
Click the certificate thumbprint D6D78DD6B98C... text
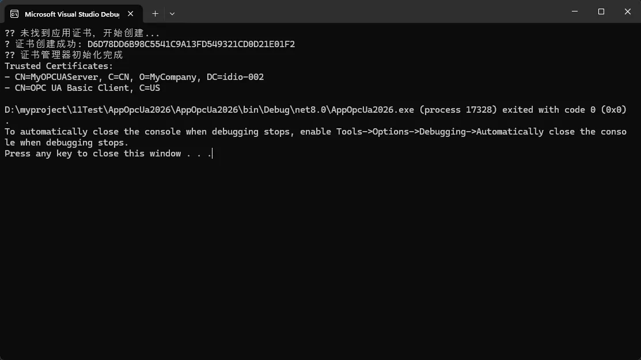pos(191,44)
